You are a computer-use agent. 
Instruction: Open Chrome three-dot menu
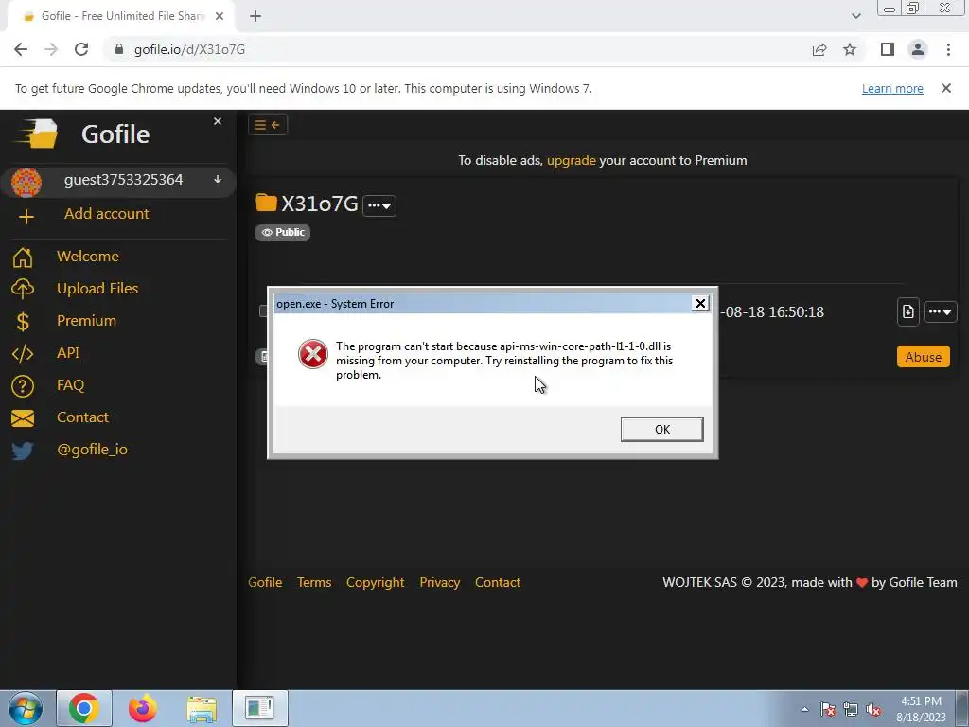[x=948, y=49]
